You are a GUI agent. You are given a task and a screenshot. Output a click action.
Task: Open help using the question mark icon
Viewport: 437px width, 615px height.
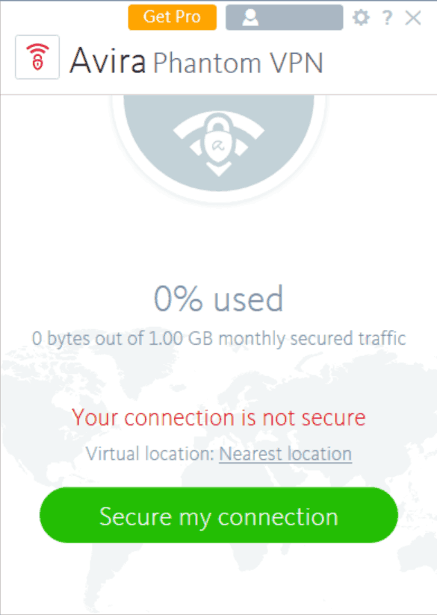[x=386, y=16]
